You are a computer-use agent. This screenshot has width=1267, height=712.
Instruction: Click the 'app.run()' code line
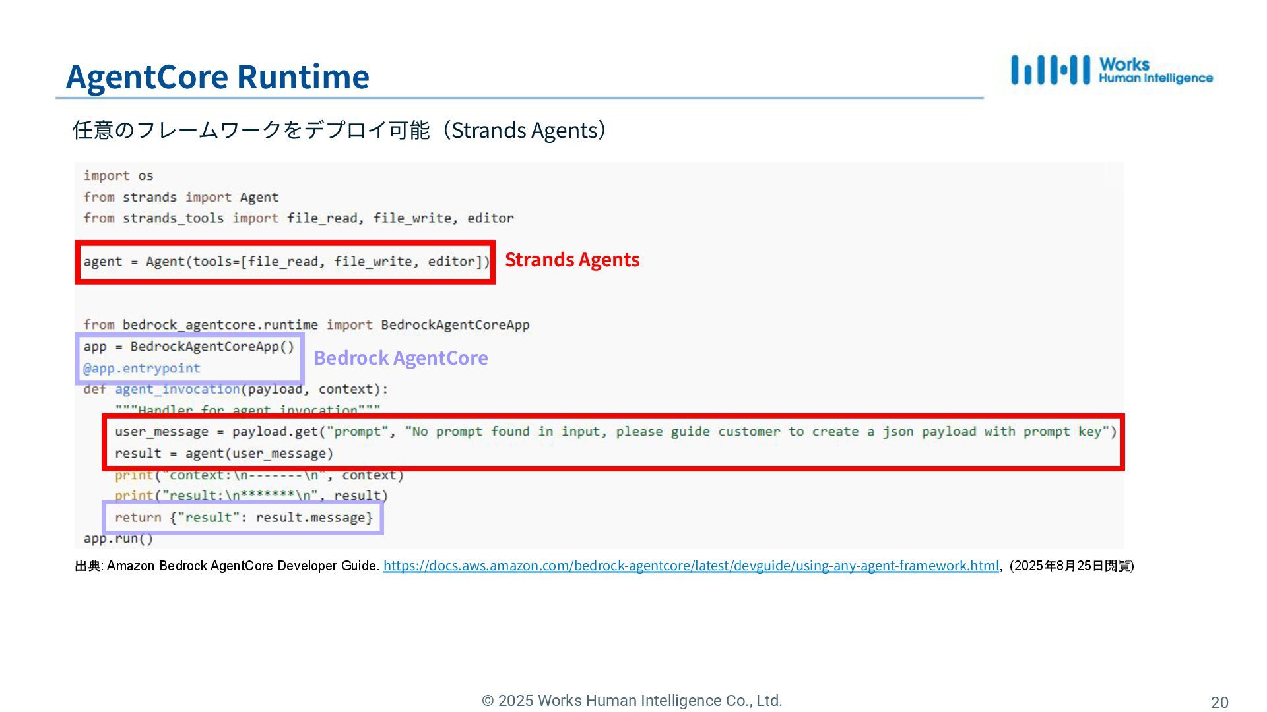118,539
